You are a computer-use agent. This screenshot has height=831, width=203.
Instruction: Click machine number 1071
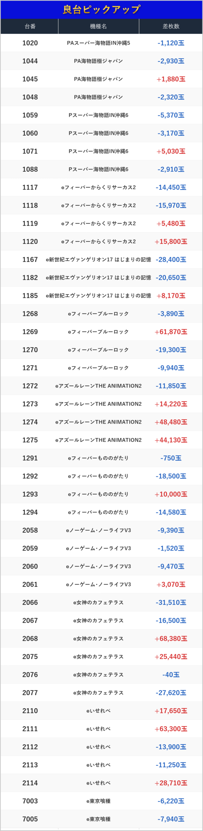tap(30, 151)
